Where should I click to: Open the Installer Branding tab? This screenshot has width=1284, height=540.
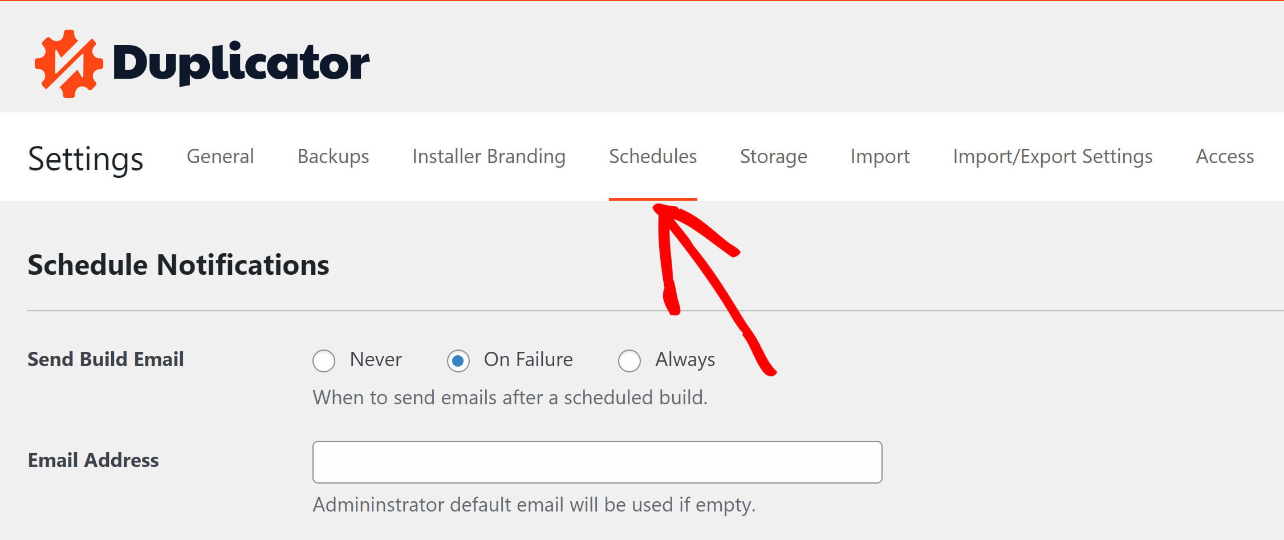tap(489, 156)
